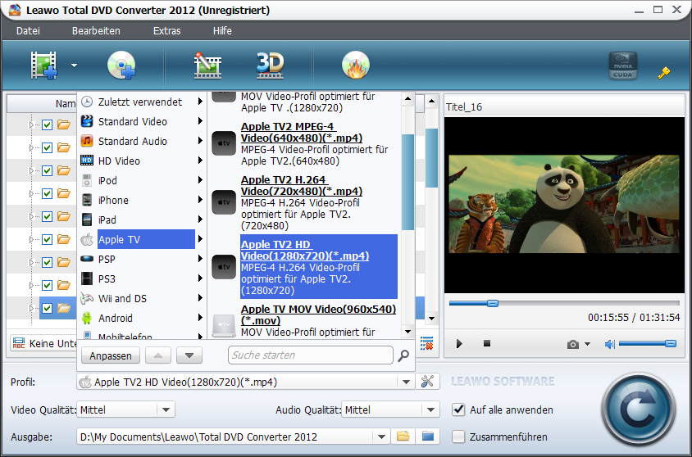Select the PS3 category
This screenshot has width=692, height=457.
coord(142,278)
